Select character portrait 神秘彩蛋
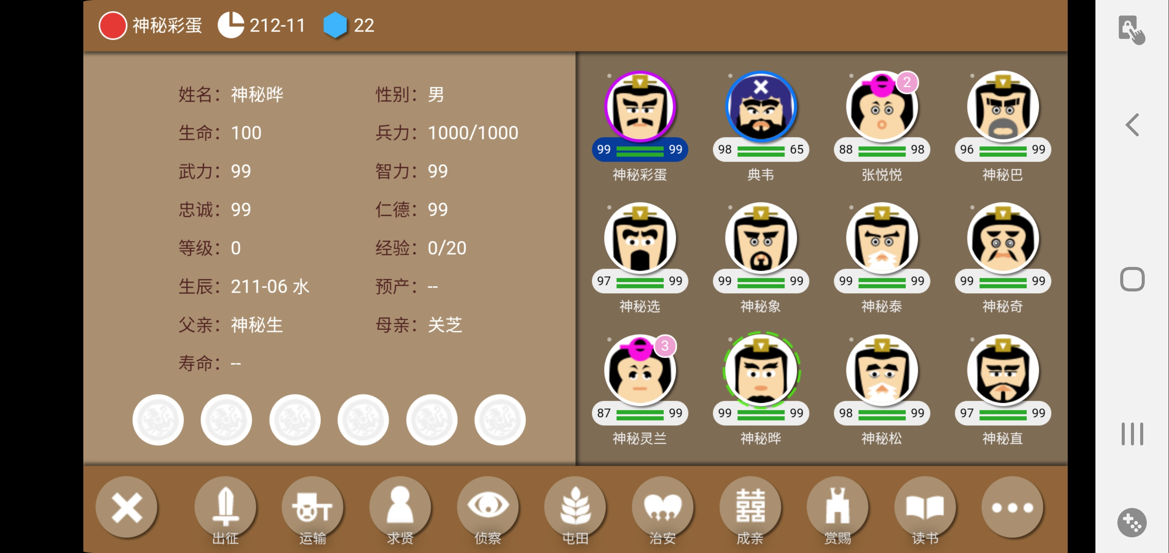 640,106
